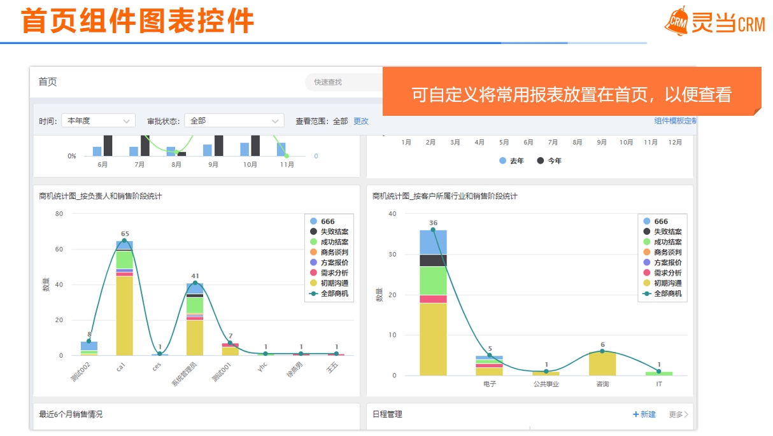Toggle 失败结案 legend in left opportunity chart
This screenshot has height=436, width=773.
tap(329, 232)
